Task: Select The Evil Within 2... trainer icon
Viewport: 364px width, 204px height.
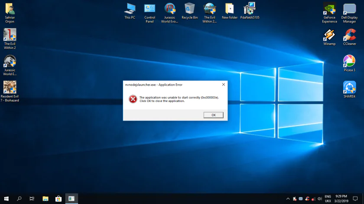Action: click(210, 13)
